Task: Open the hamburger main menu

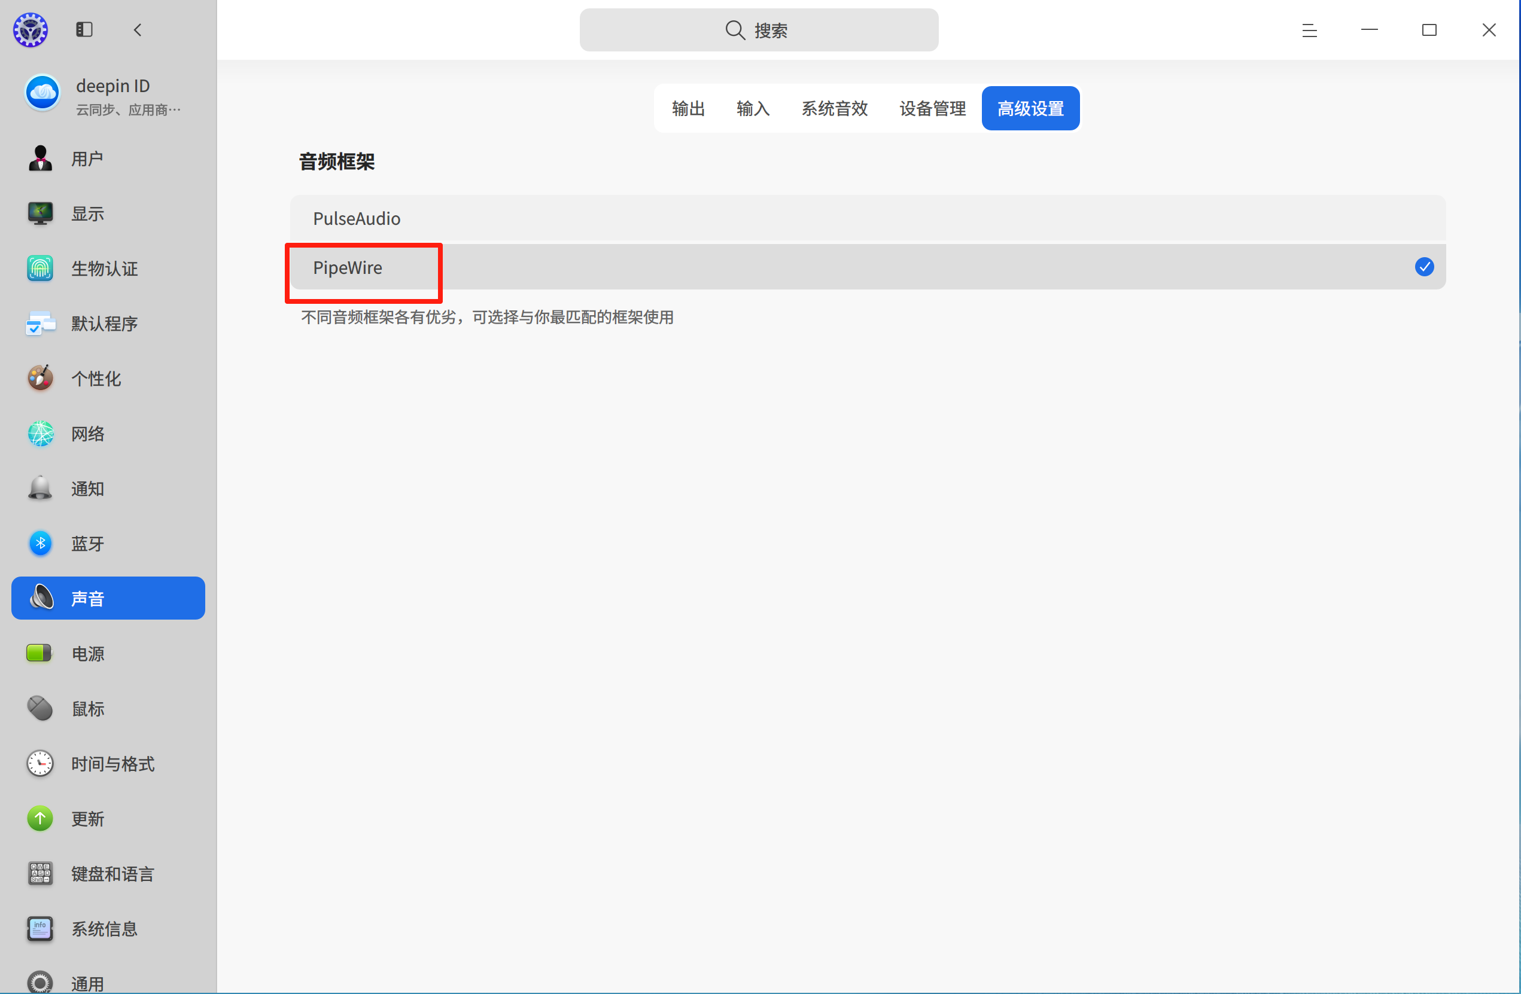Action: 1309,30
